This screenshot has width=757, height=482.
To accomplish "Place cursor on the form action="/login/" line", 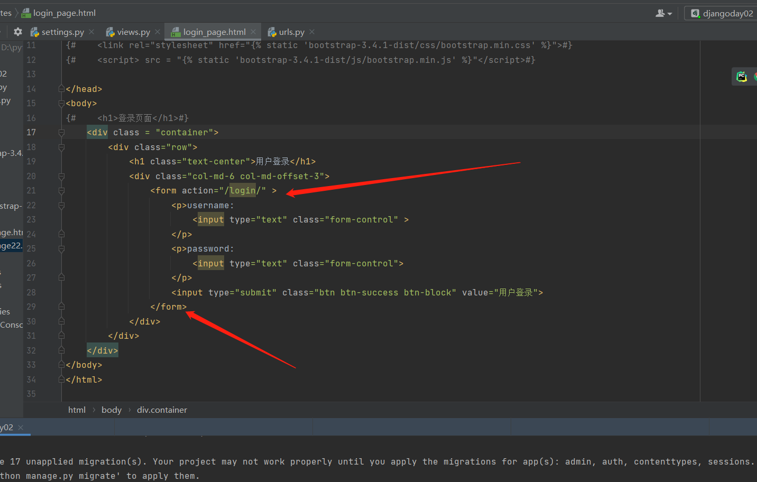I will (x=214, y=191).
